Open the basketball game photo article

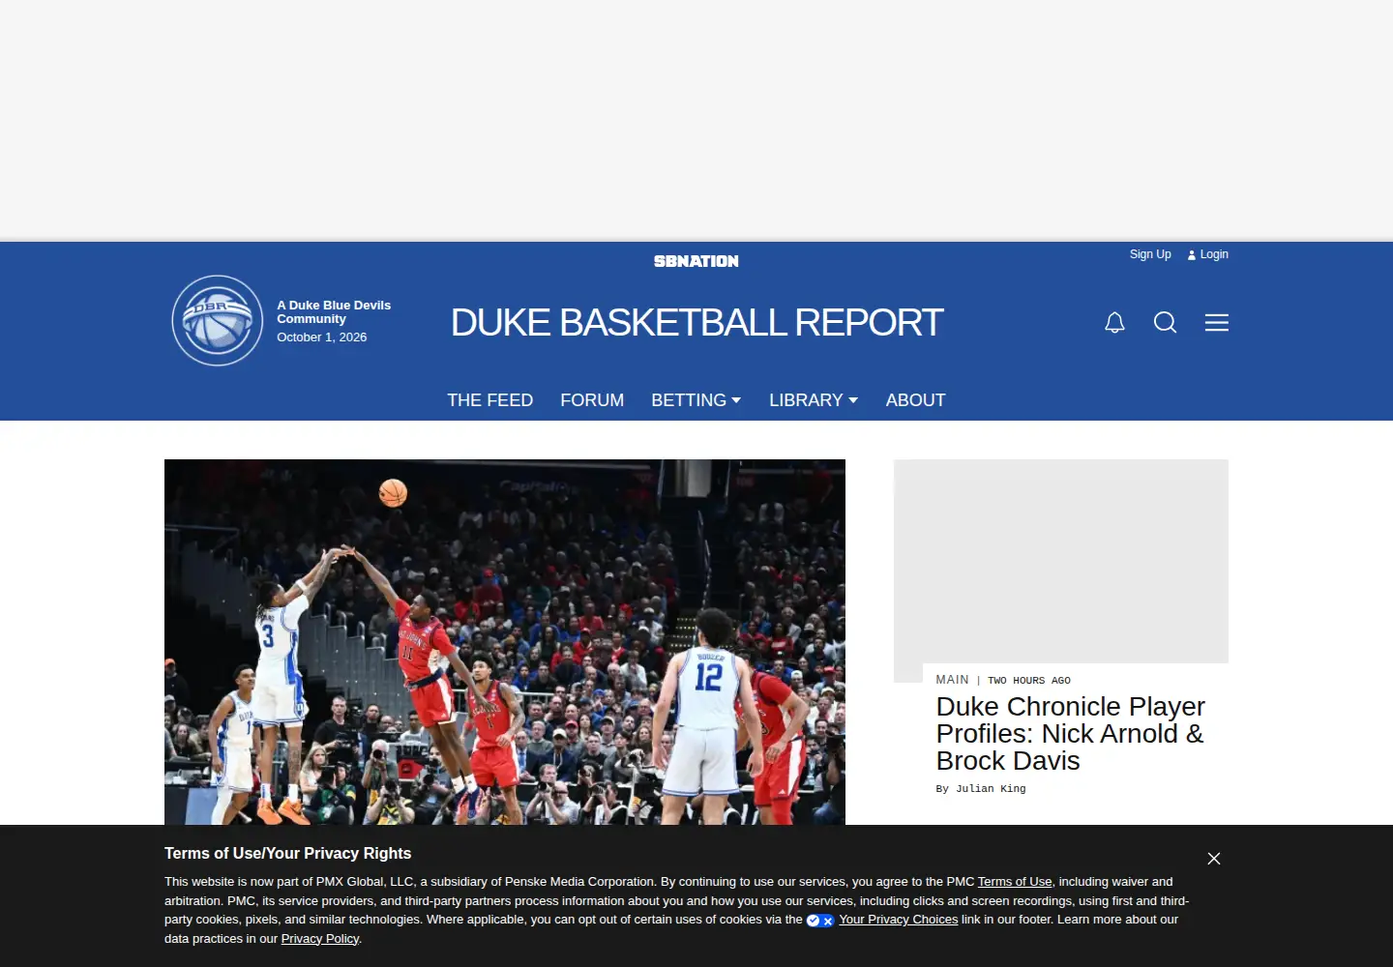505,642
